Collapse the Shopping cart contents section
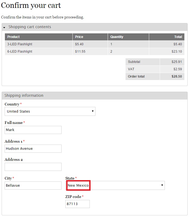The image size is (189, 217). [x=30, y=27]
